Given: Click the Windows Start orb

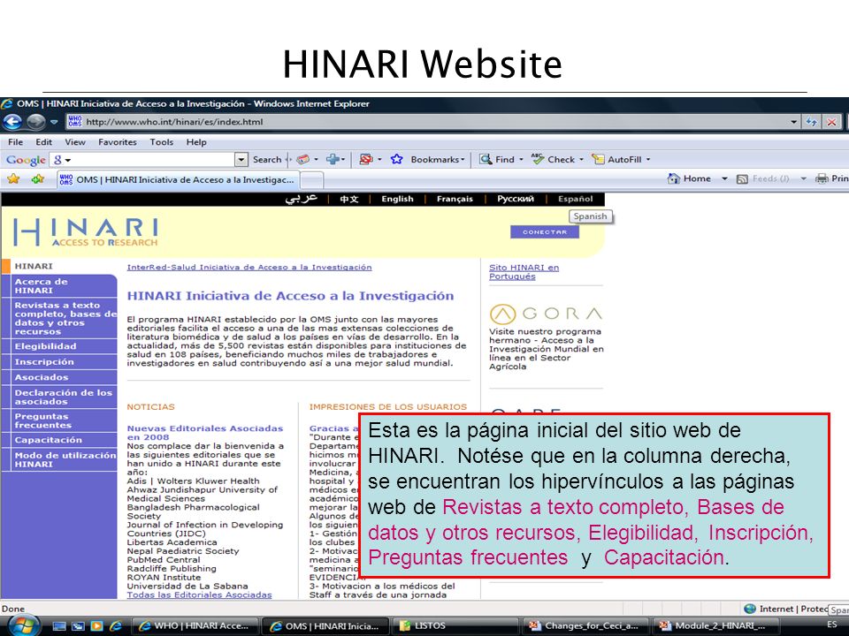Looking at the screenshot, I should [x=23, y=625].
